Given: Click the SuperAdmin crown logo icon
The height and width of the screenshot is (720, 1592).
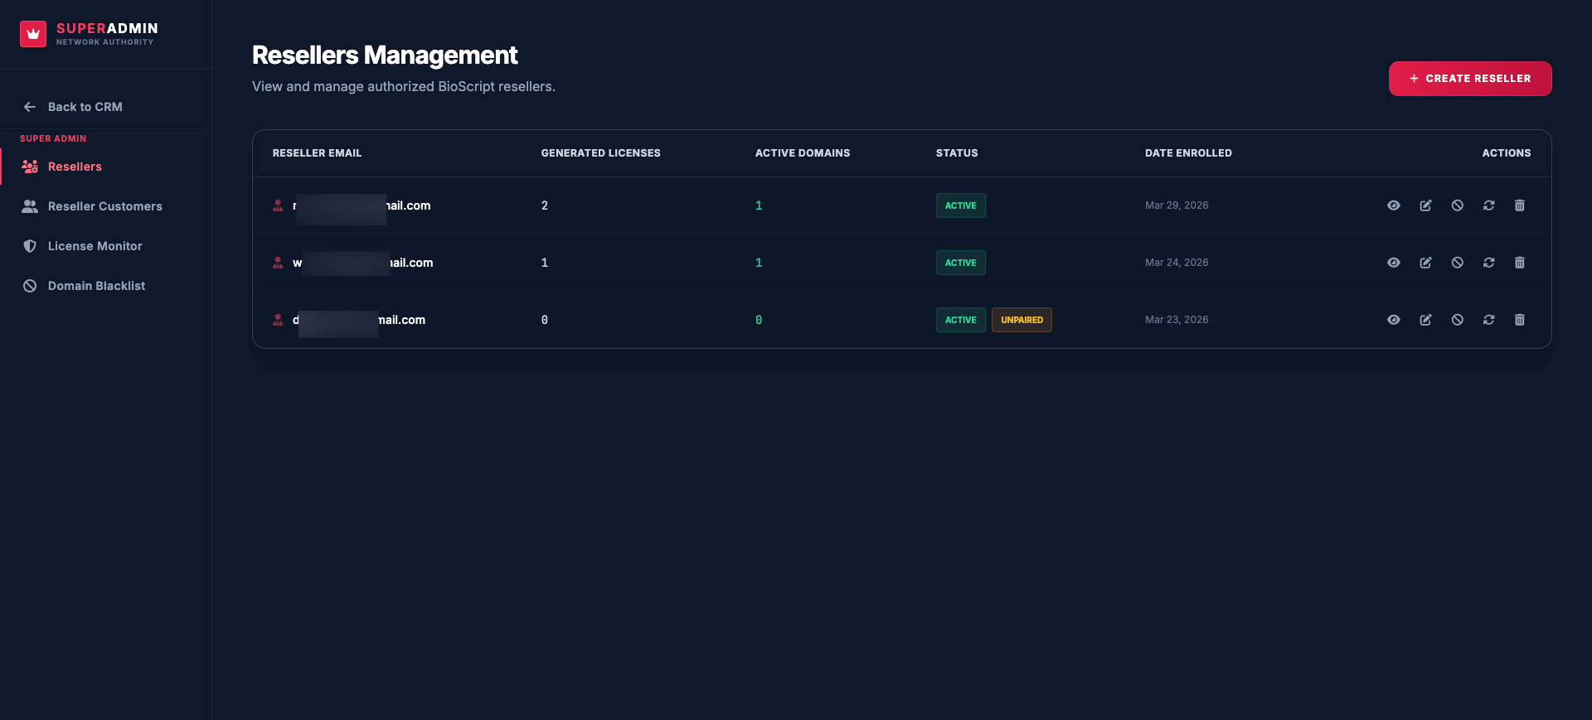Looking at the screenshot, I should click(33, 34).
